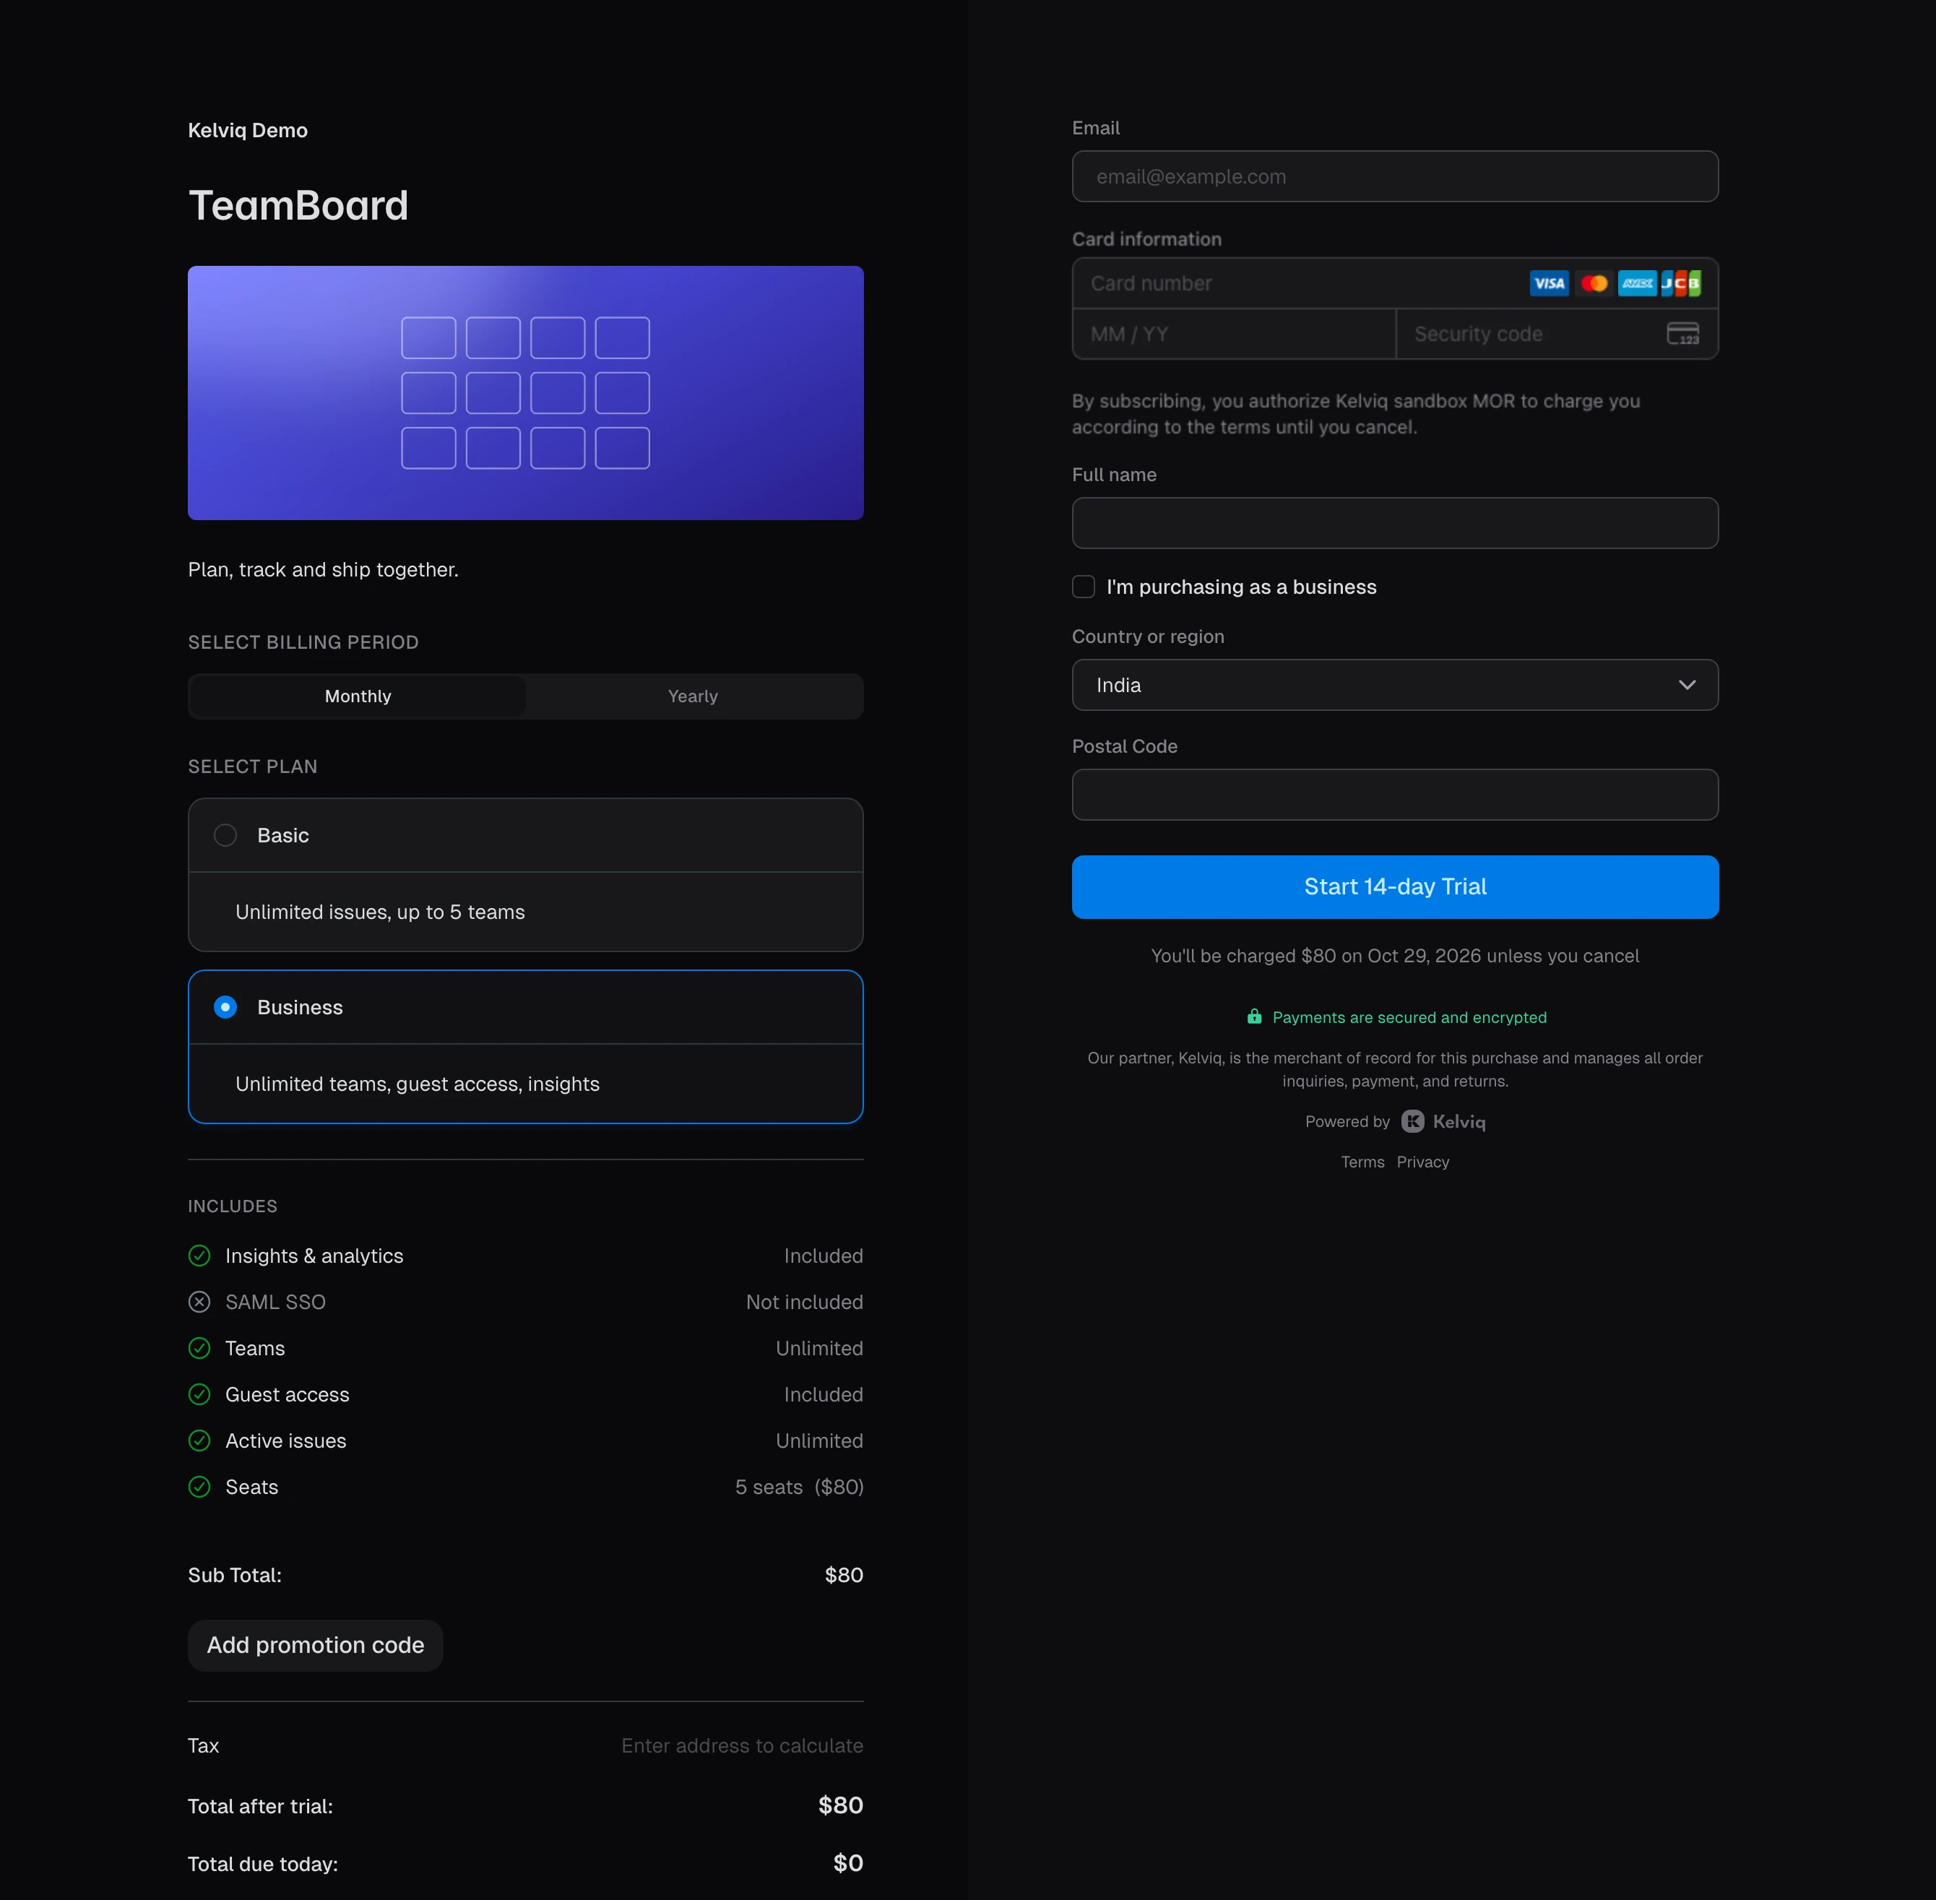
Task: Switch billing period to Monthly
Action: click(358, 696)
